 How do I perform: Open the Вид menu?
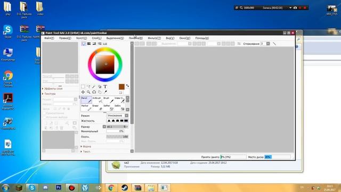170,38
